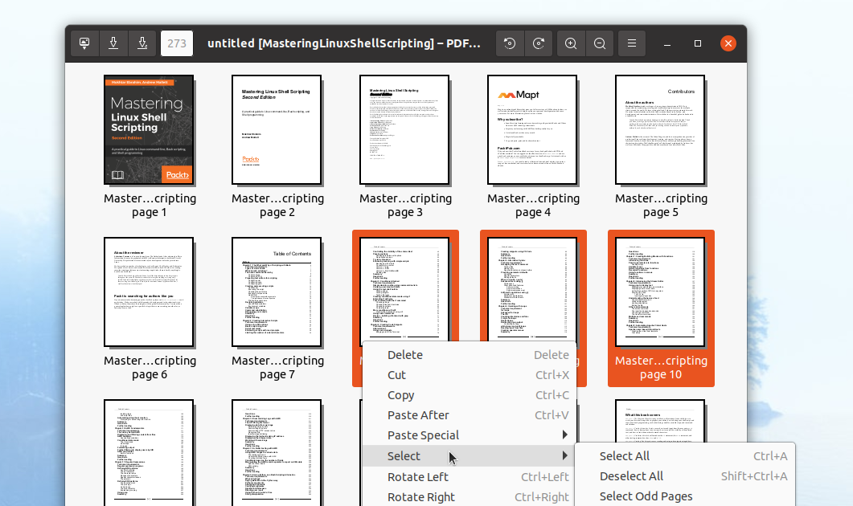The width and height of the screenshot is (853, 506).
Task: Click the Save As toolbar icon
Action: pos(142,43)
